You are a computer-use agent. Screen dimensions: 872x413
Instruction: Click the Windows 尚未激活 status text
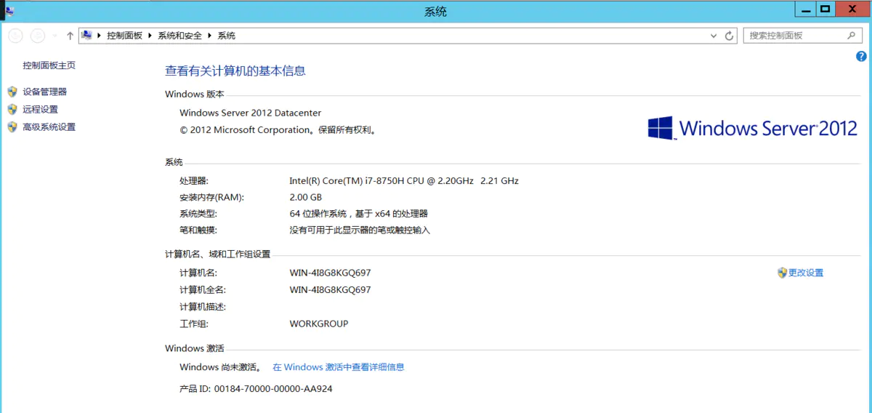(221, 367)
